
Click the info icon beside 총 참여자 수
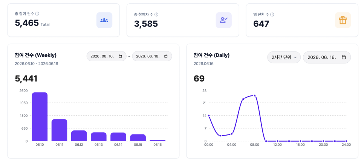156,15
